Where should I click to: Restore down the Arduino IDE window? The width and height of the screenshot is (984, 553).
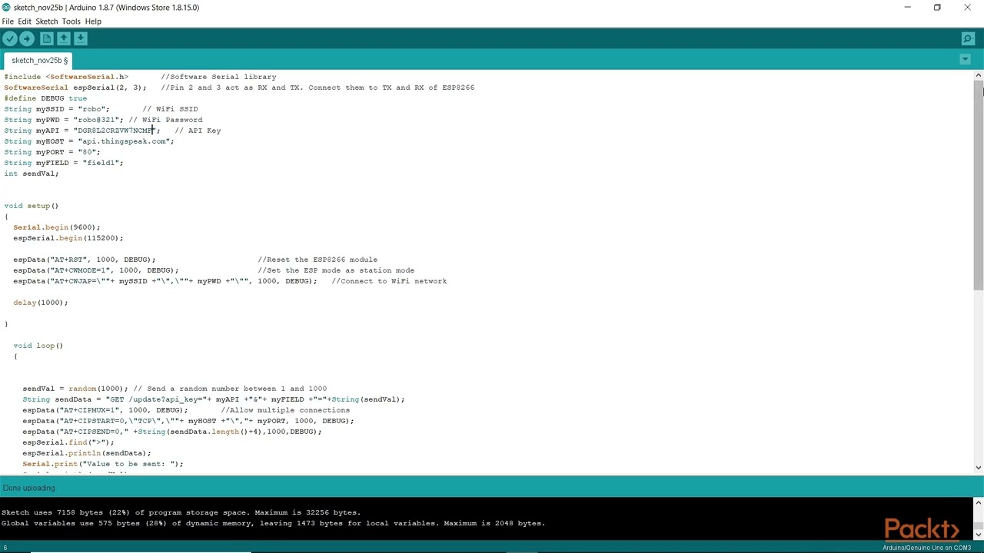pyautogui.click(x=937, y=7)
